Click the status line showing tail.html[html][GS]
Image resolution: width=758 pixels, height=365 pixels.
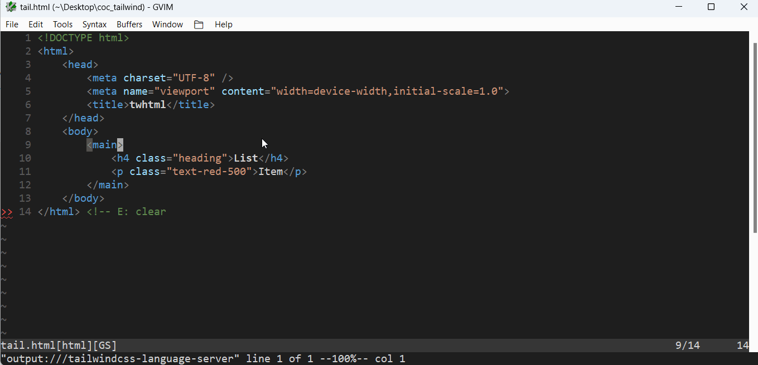pyautogui.click(x=57, y=345)
